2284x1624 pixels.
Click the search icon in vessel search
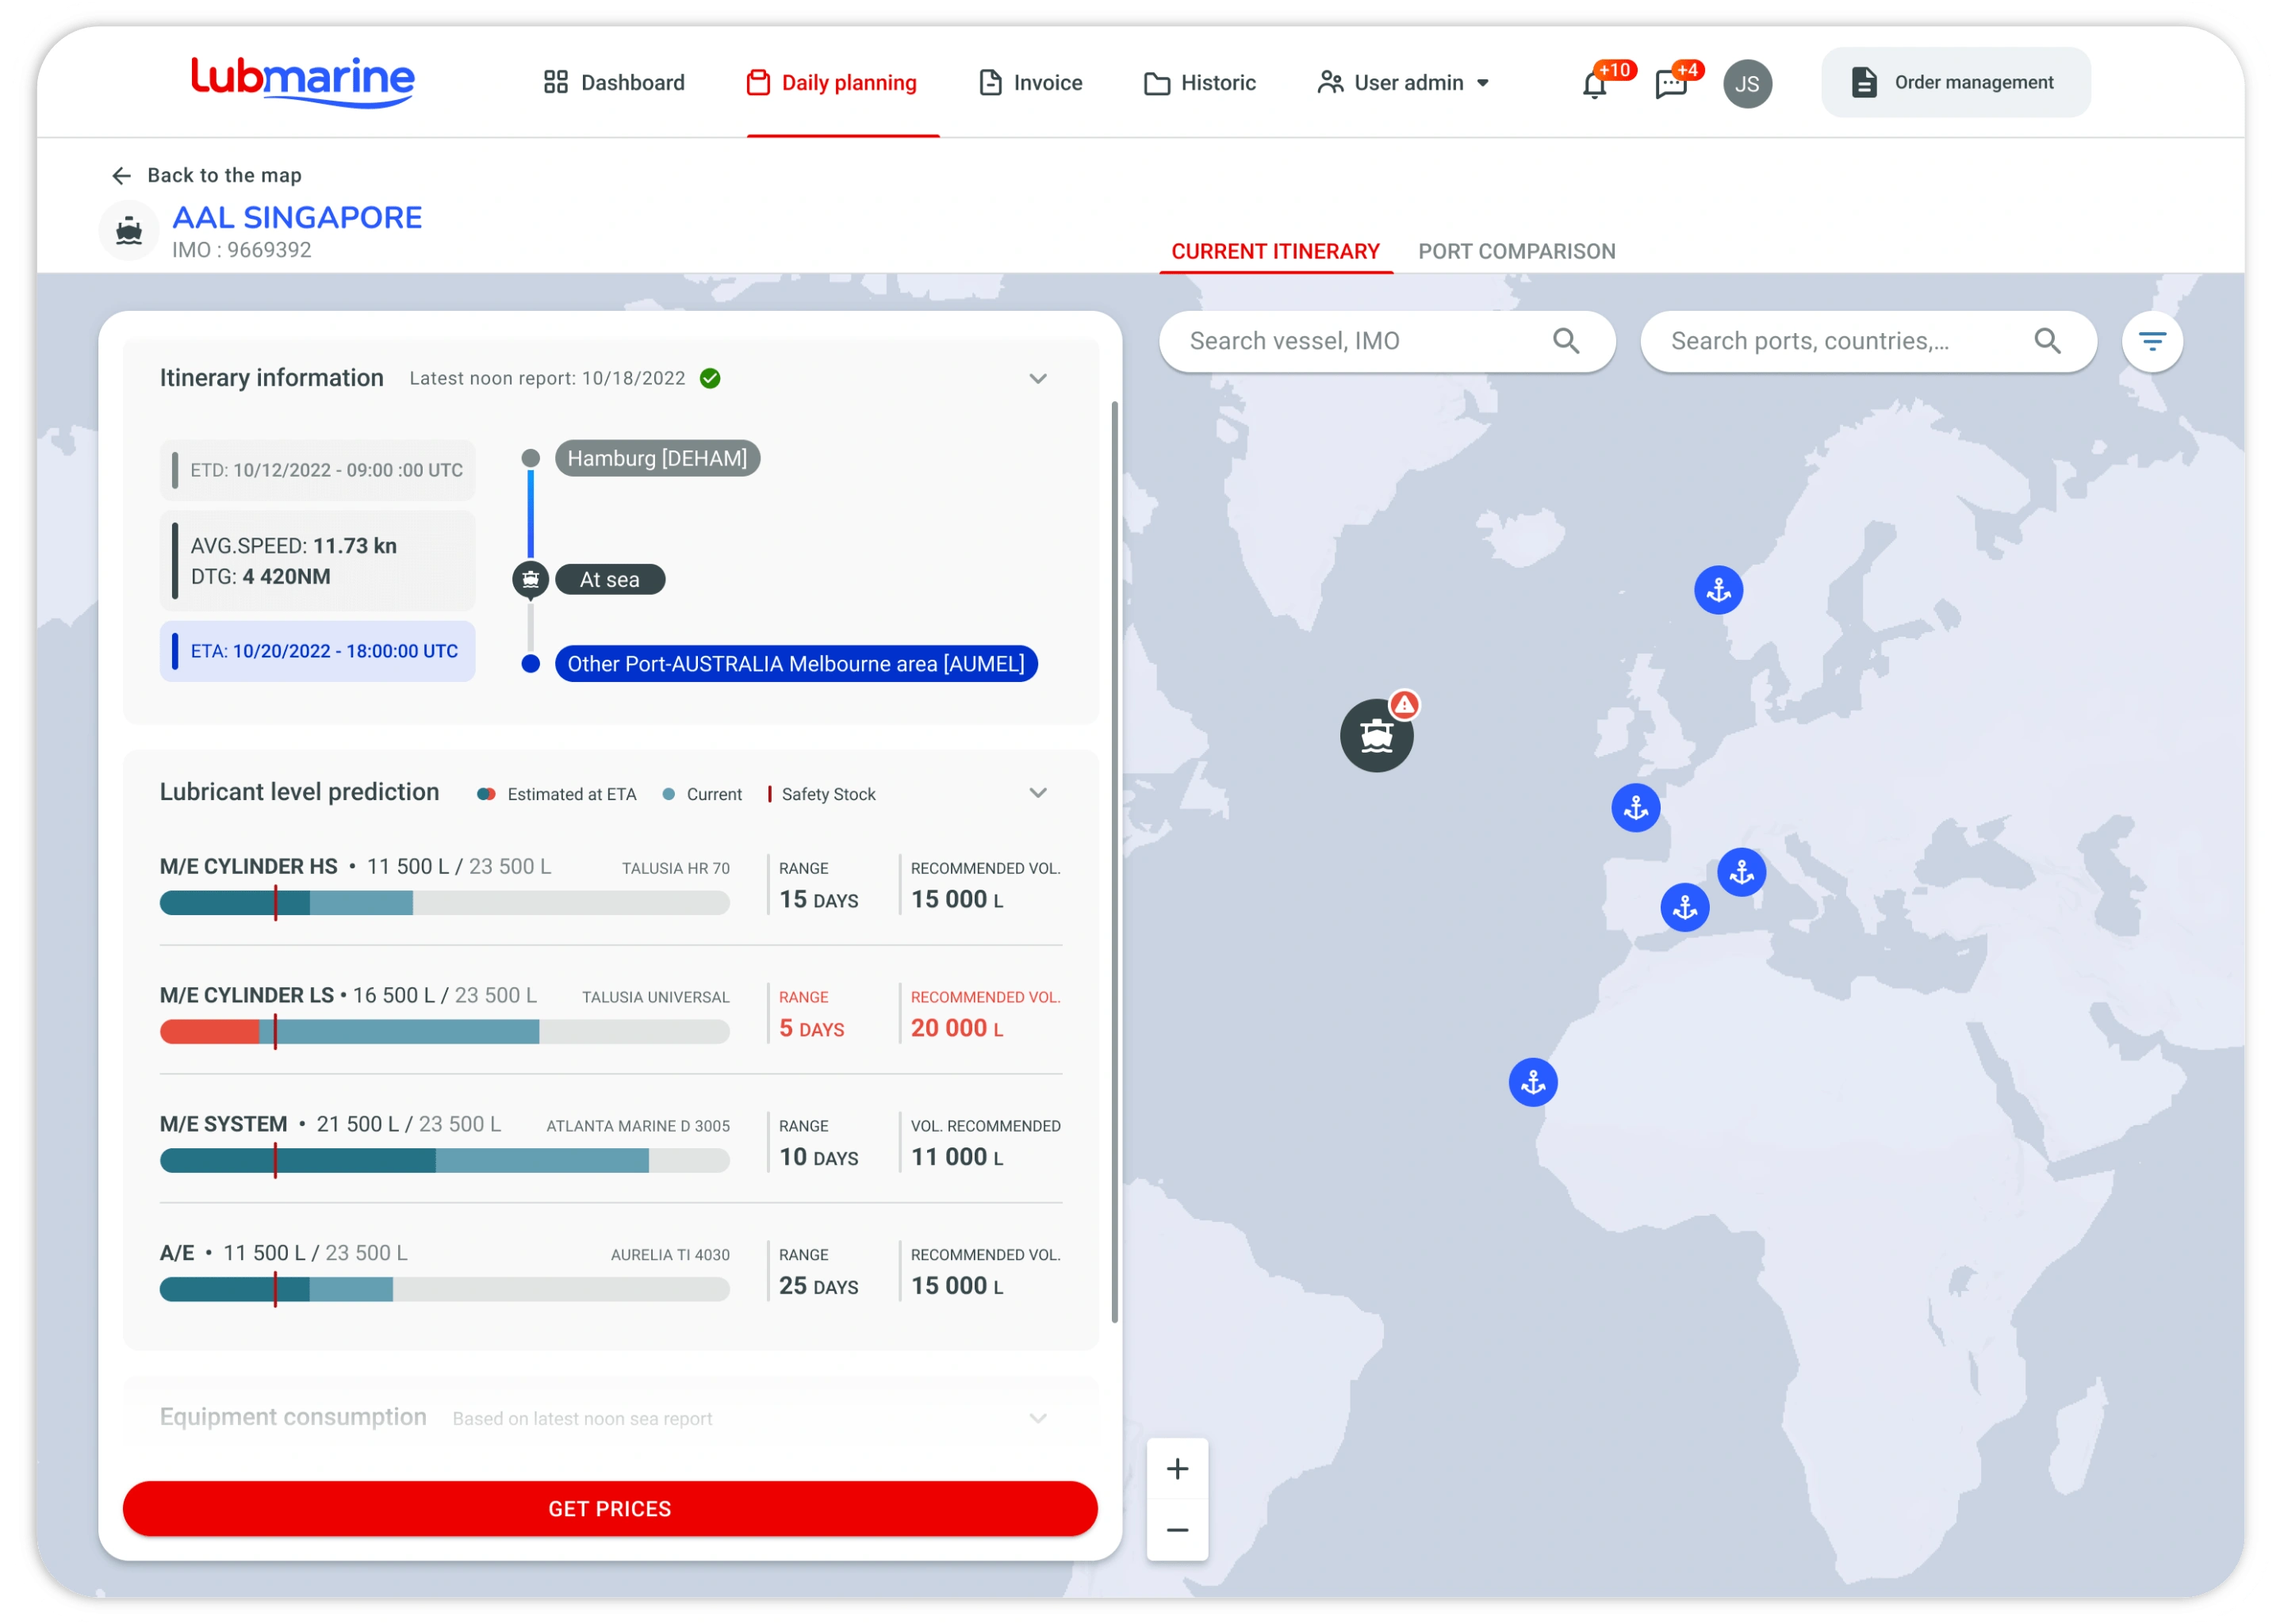(x=1565, y=342)
